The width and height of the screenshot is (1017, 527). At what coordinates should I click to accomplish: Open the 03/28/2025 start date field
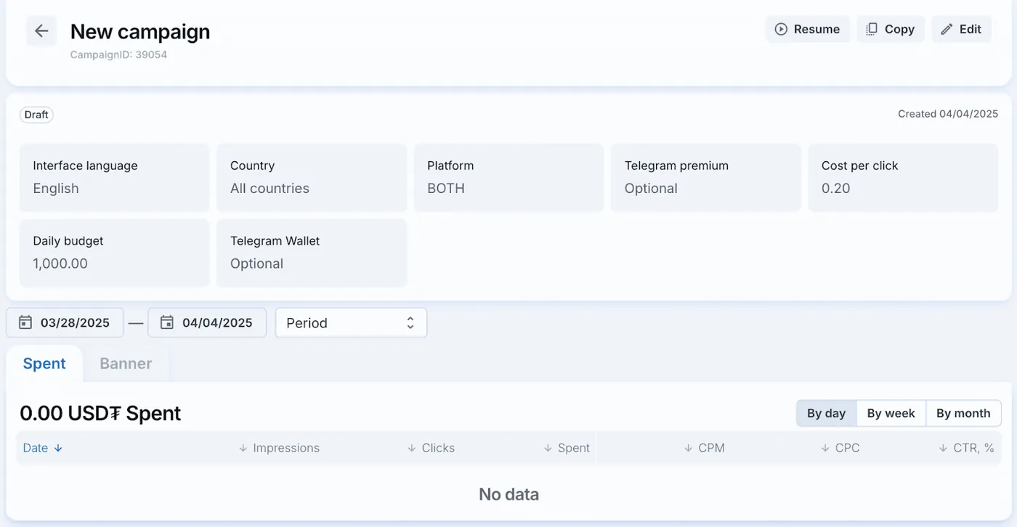tap(65, 322)
